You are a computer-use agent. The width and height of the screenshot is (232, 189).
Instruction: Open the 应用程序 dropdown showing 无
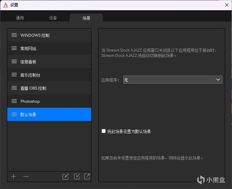pos(173,80)
